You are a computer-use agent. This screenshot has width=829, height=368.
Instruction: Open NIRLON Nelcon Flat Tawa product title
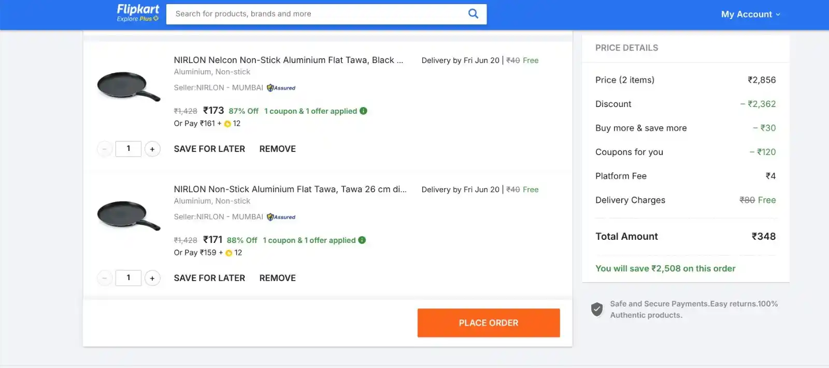[288, 60]
